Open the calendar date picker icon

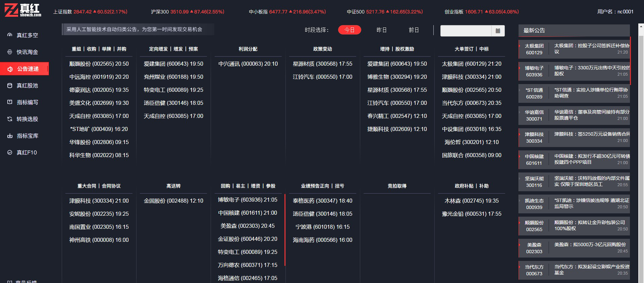[x=498, y=30]
